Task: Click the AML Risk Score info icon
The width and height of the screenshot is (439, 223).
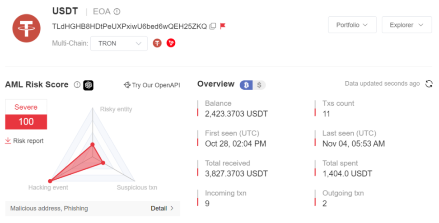Action: tap(77, 84)
